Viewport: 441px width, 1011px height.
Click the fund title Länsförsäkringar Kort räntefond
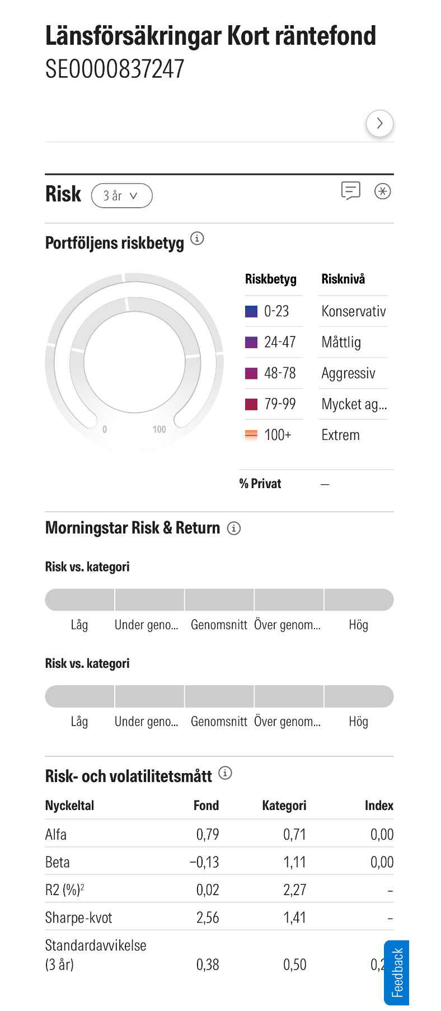tap(210, 36)
